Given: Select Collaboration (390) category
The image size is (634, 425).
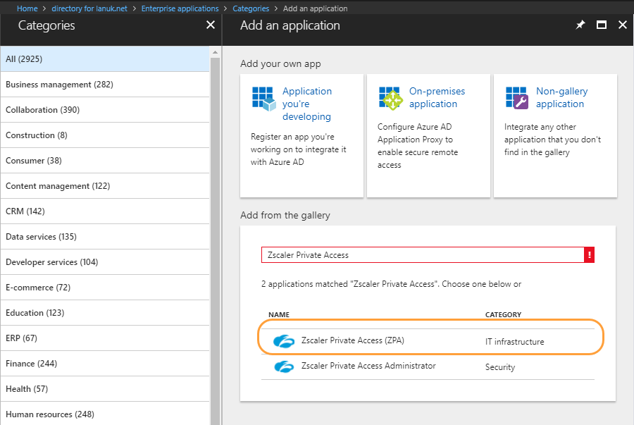Looking at the screenshot, I should pos(105,110).
